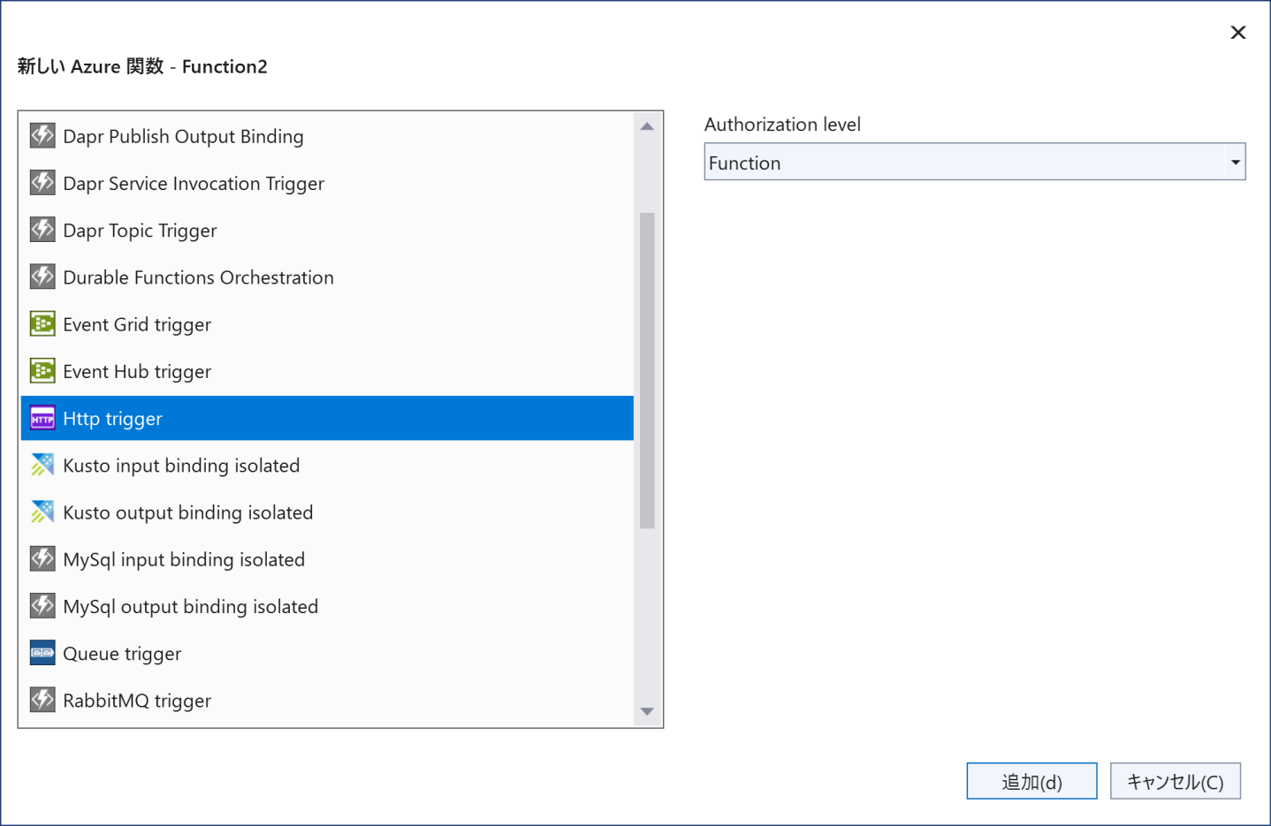
Task: Choose 'Dapr Topic Trigger' text
Action: point(140,231)
